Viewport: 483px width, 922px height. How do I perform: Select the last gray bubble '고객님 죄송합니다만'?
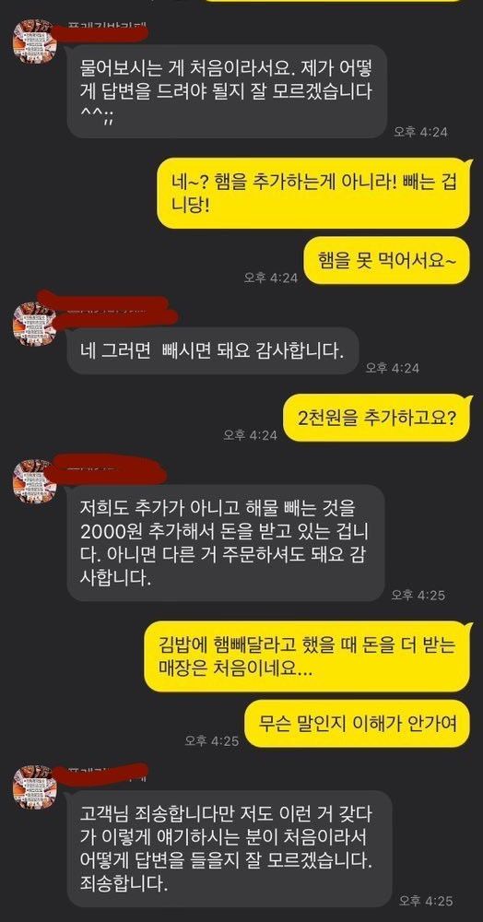pyautogui.click(x=230, y=848)
